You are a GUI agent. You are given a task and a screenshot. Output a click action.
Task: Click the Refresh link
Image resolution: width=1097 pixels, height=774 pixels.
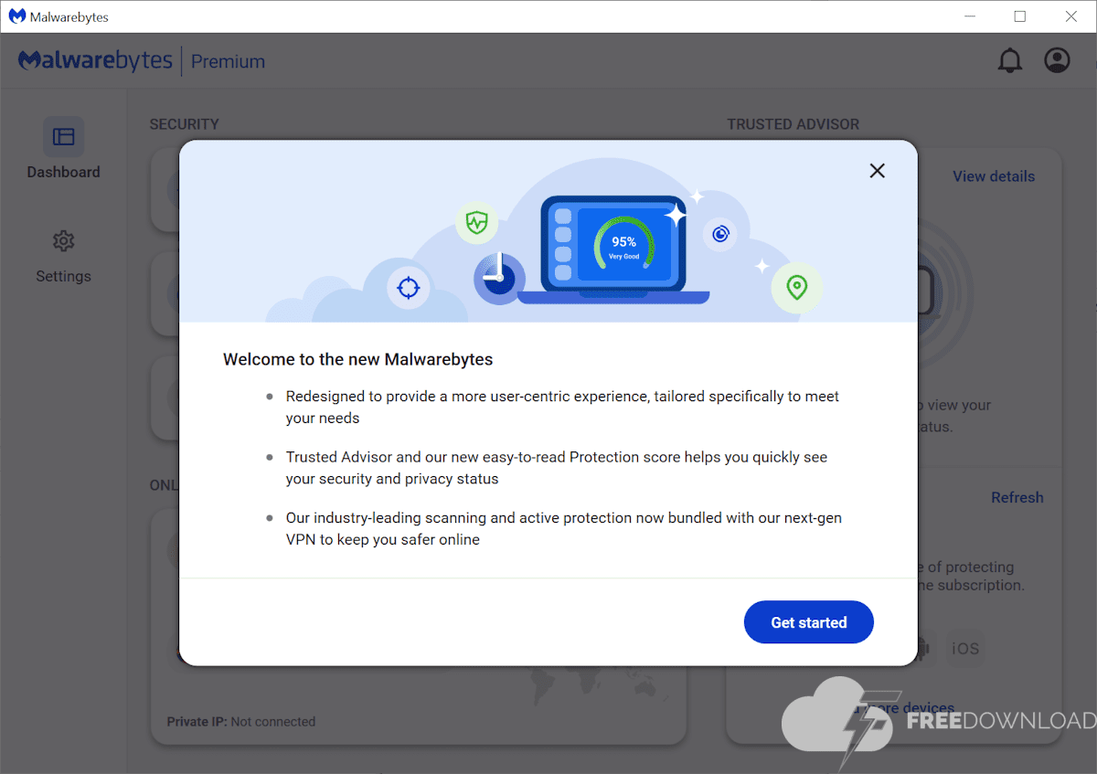click(1017, 497)
